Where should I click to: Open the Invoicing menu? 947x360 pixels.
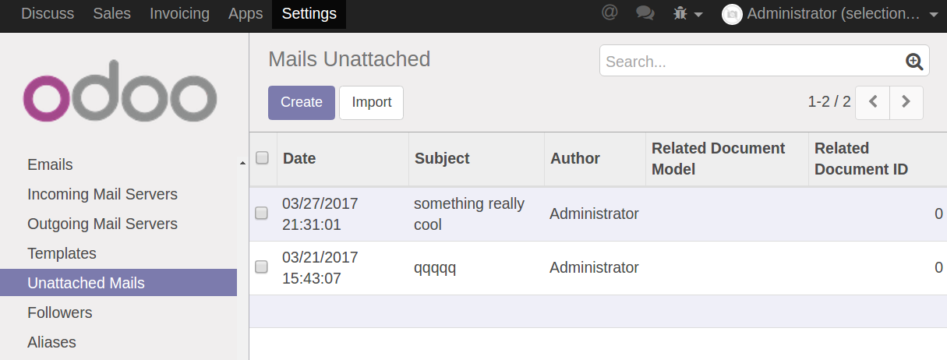click(x=179, y=13)
